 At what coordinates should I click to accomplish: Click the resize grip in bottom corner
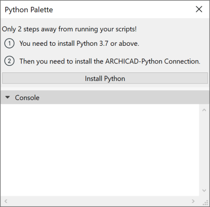coord(205,202)
